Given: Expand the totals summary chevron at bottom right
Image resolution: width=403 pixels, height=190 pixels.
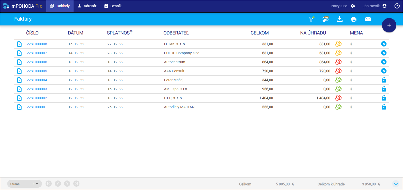Looking at the screenshot, I should click(x=396, y=184).
